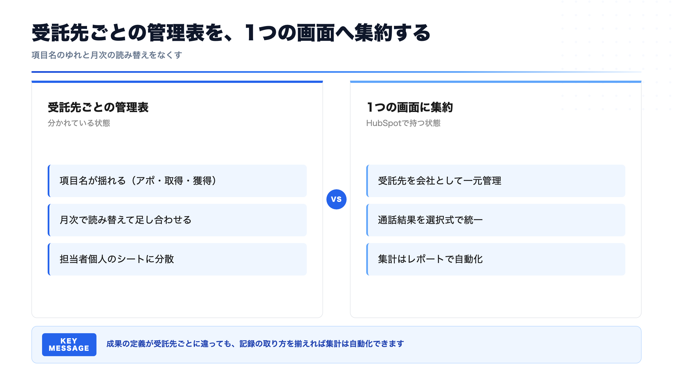This screenshot has height=378, width=673.
Task: Click the slide title 受託先ごとの管理表を、1つの画面へ集約する
Action: (x=231, y=33)
